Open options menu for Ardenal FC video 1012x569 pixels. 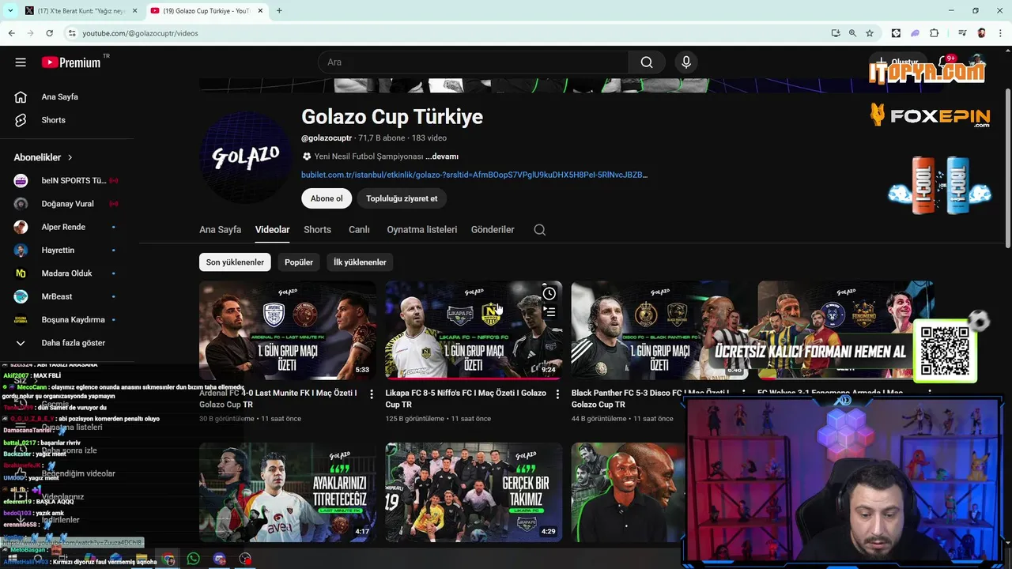pos(372,394)
